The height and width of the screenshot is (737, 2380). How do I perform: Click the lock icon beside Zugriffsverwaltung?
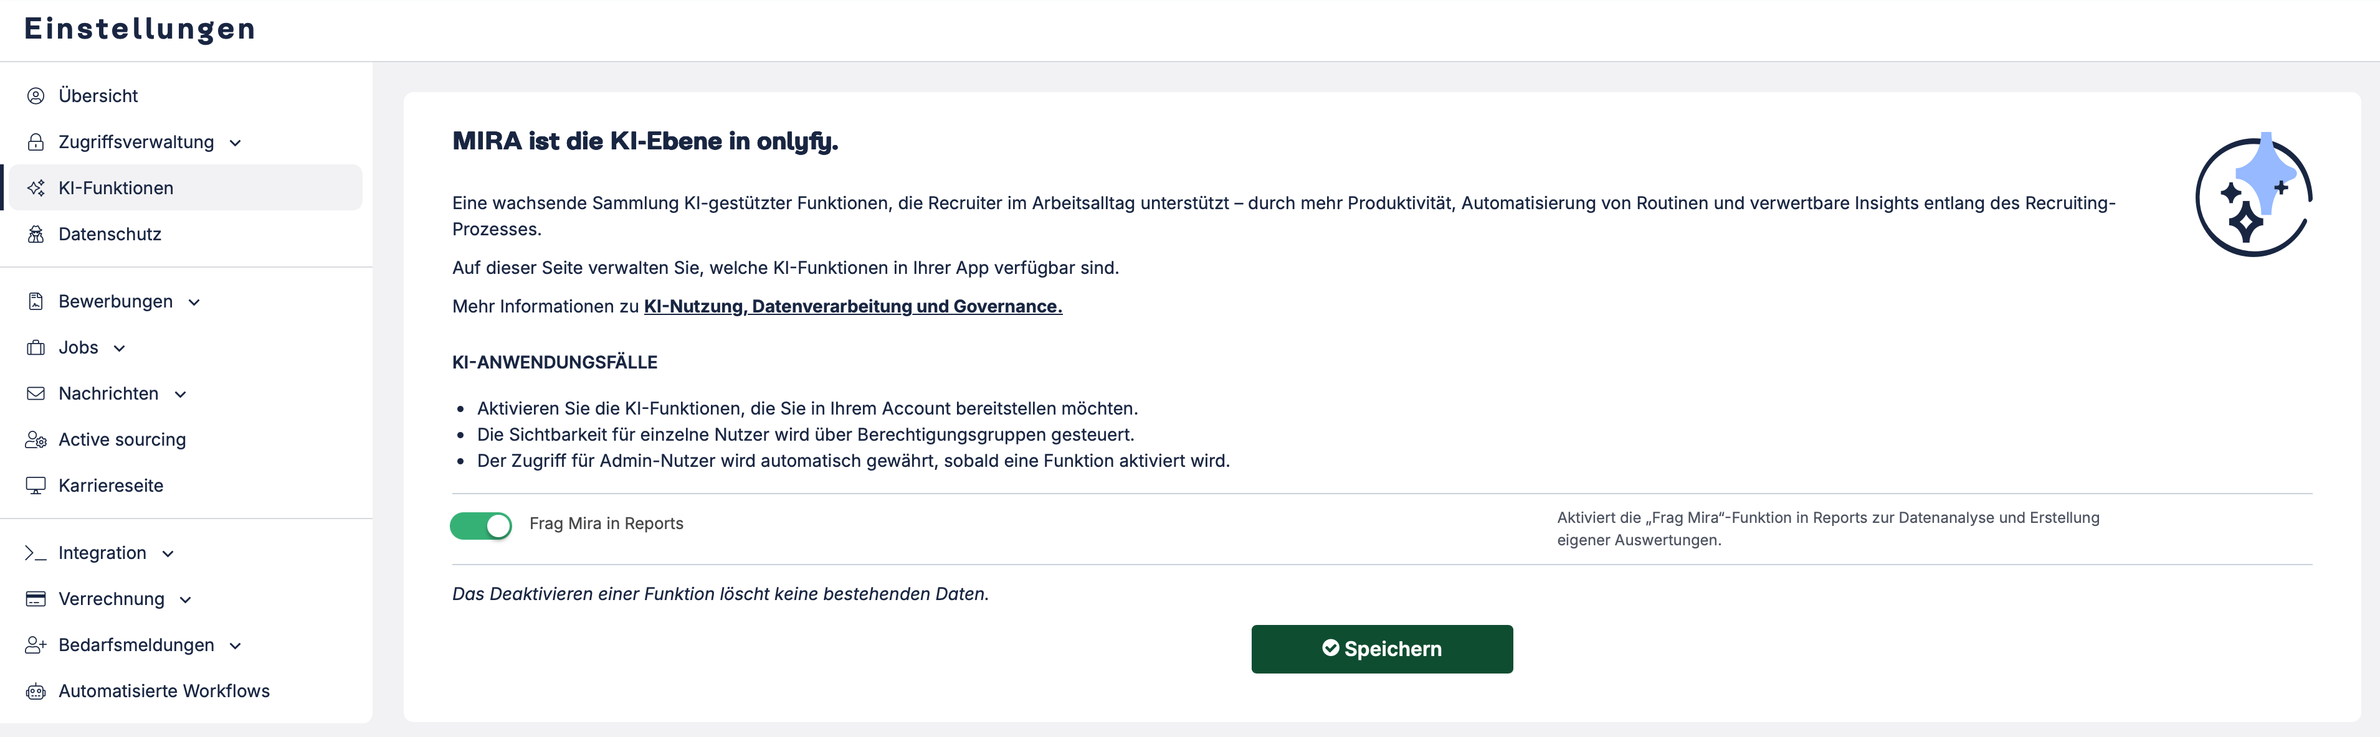pyautogui.click(x=35, y=141)
